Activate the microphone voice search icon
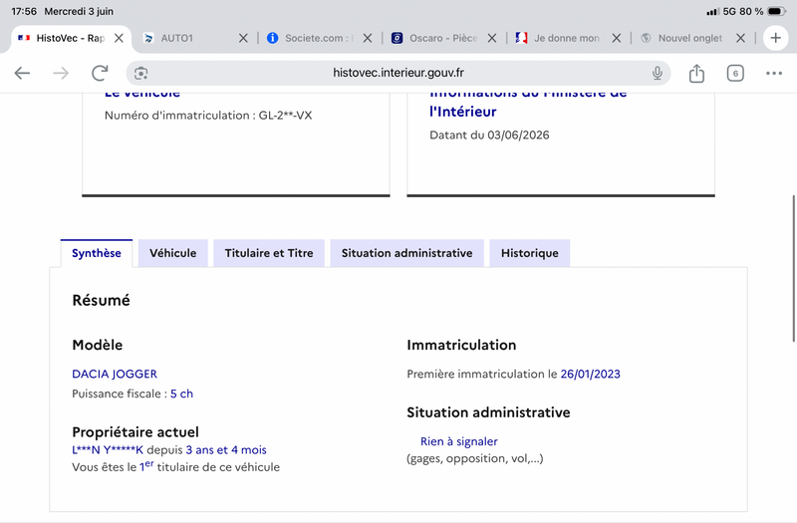 click(x=658, y=73)
